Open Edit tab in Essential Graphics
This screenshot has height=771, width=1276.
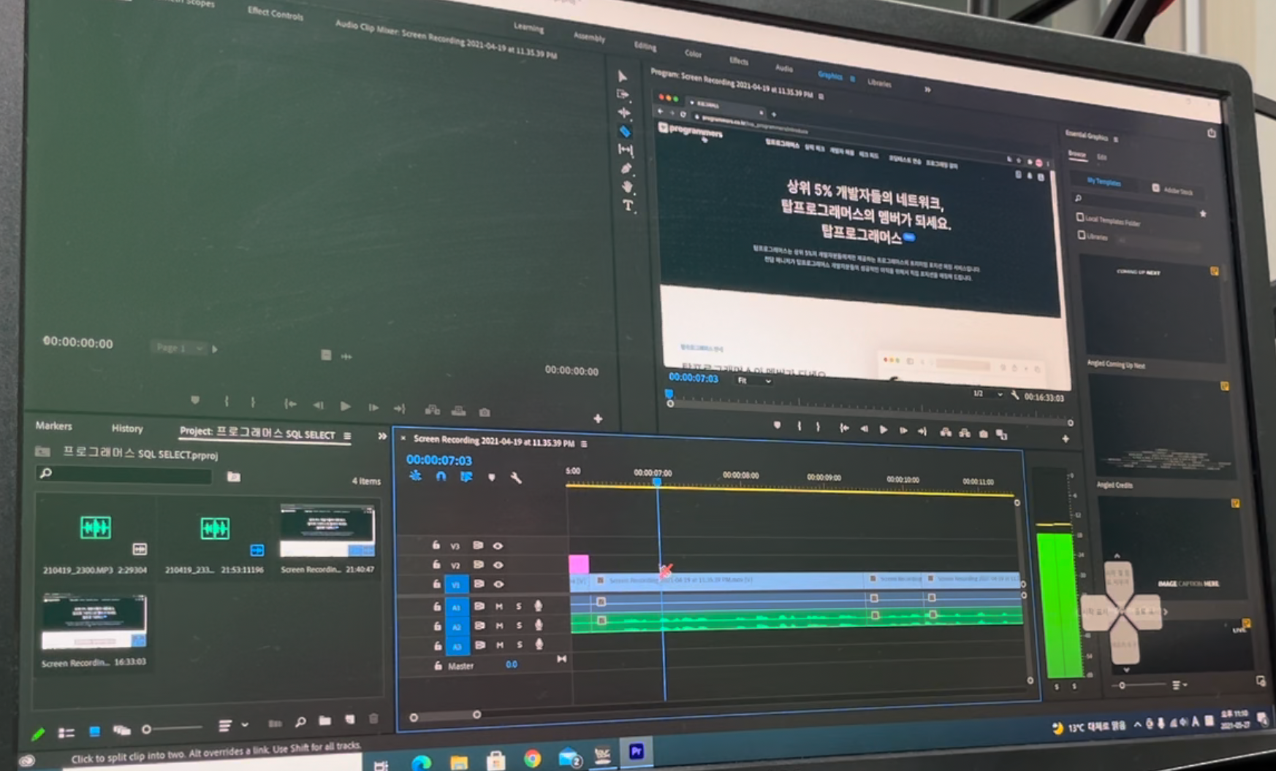click(1101, 157)
